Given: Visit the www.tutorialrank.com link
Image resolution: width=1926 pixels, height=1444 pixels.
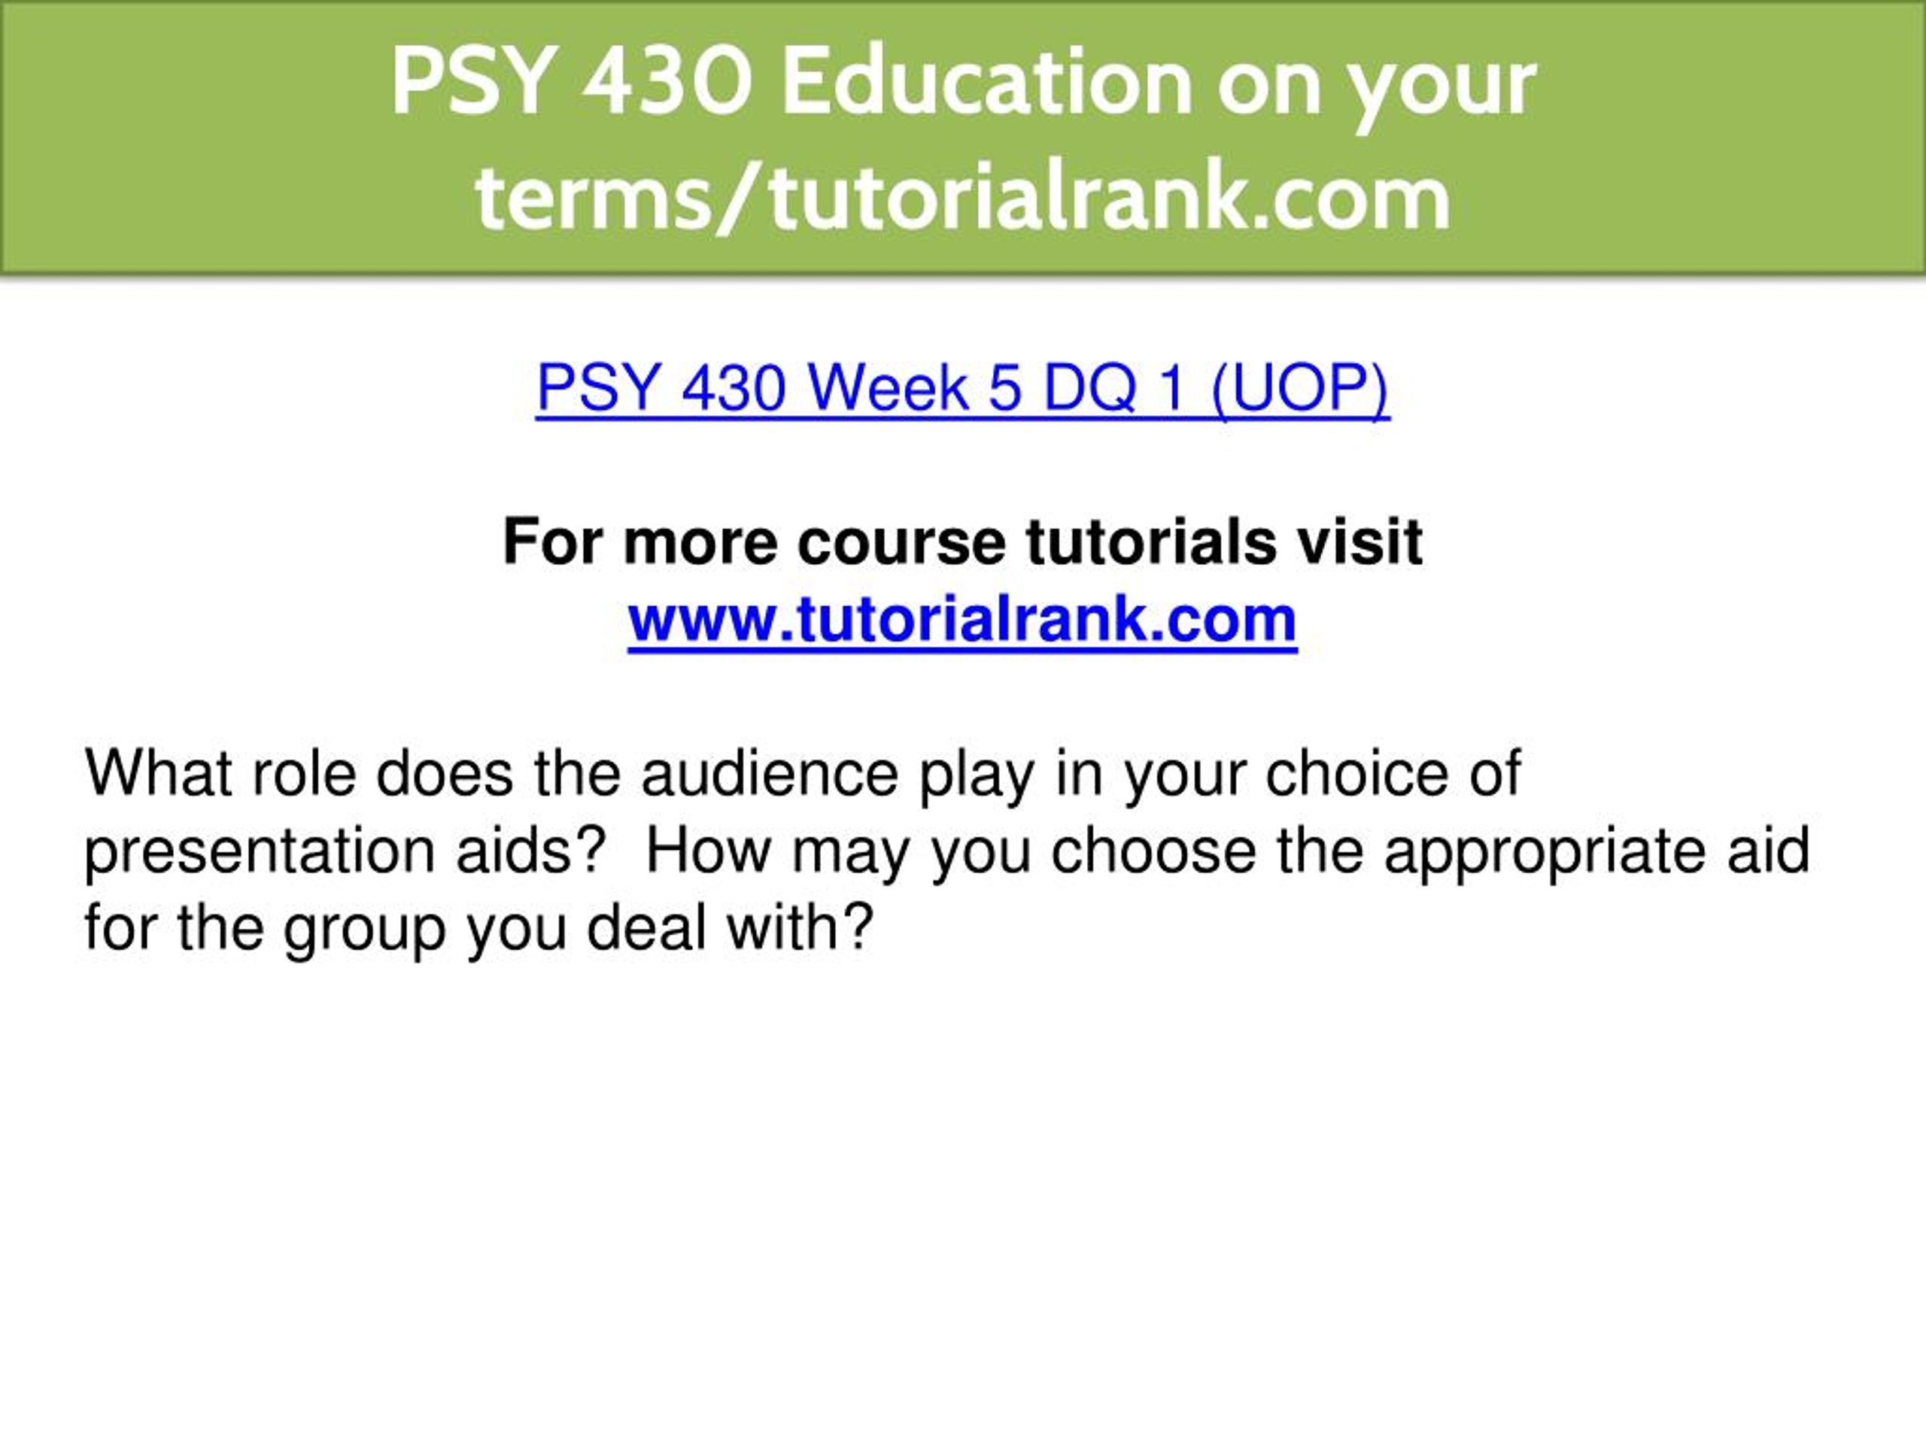Looking at the screenshot, I should pos(962,619).
